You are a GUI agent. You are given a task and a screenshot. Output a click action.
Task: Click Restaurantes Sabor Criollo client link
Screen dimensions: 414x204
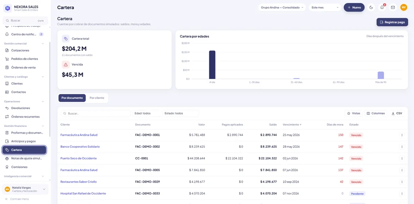(x=78, y=182)
